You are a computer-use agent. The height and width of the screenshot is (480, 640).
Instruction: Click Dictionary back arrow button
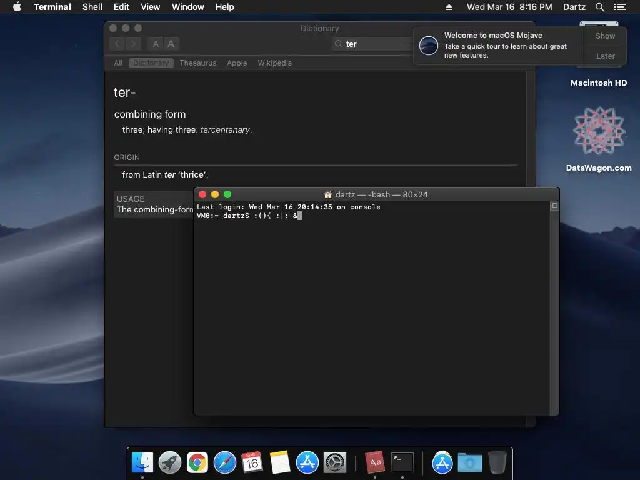[x=117, y=44]
